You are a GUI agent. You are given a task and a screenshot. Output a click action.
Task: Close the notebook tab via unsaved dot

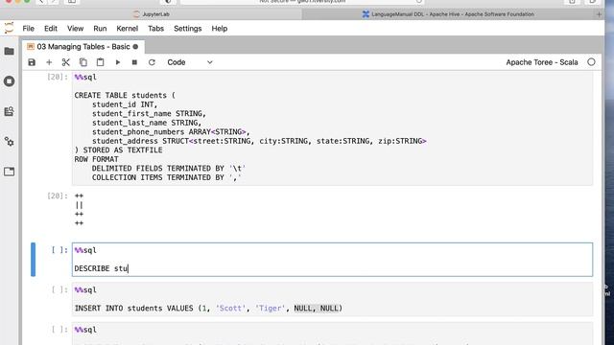tap(135, 47)
